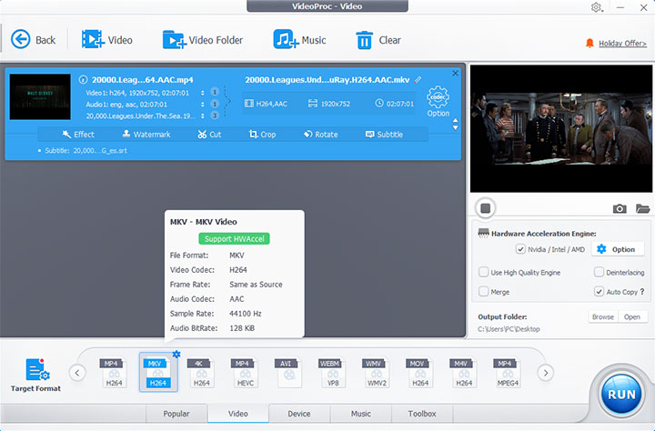Select the AVI format
Image resolution: width=655 pixels, height=431 pixels.
[288, 373]
